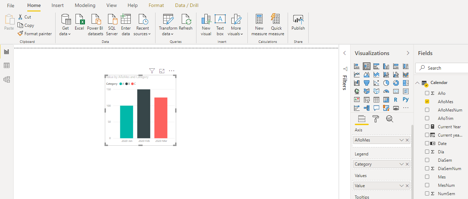The image size is (468, 199).
Task: Open the AñoMes axis field dropdown arrow
Action: click(402, 140)
